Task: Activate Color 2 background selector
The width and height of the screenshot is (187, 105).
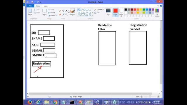Action: coord(121,13)
